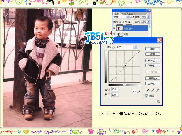Toggle lock transparent pixels icon
This screenshot has width=182, height=136.
click(120, 22)
